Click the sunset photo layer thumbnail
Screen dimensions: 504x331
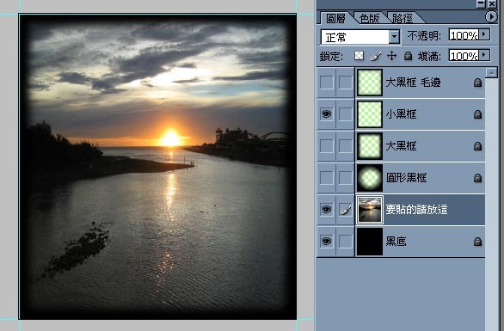370,210
